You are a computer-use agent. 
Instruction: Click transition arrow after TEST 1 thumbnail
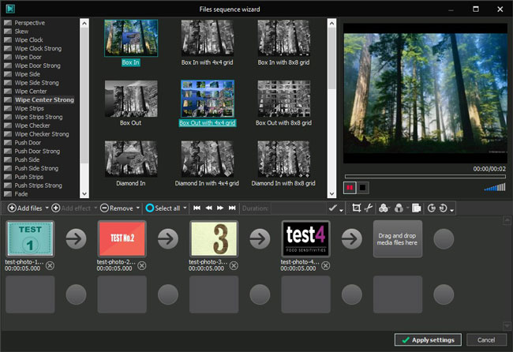(76, 239)
